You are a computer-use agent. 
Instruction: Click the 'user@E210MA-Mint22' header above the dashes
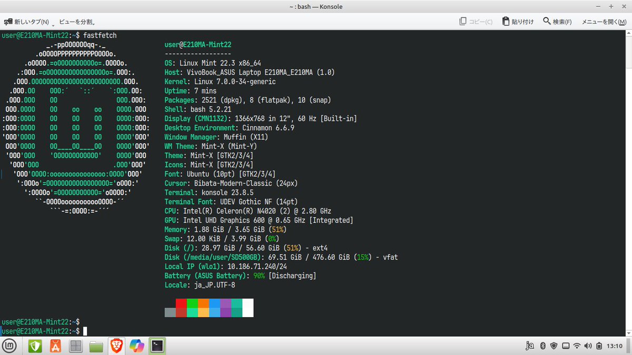click(198, 45)
